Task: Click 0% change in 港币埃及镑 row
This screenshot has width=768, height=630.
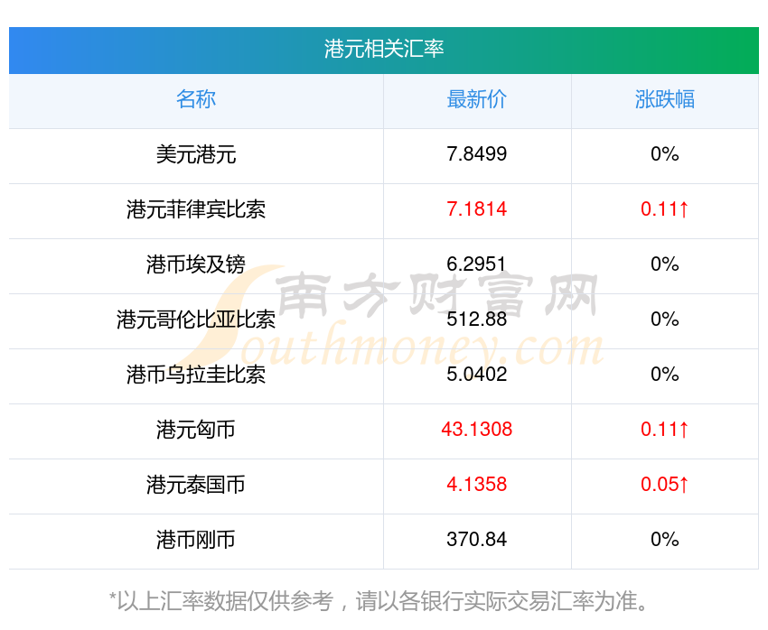Action: coord(665,264)
